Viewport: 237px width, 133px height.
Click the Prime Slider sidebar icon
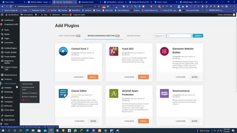point(2,110)
